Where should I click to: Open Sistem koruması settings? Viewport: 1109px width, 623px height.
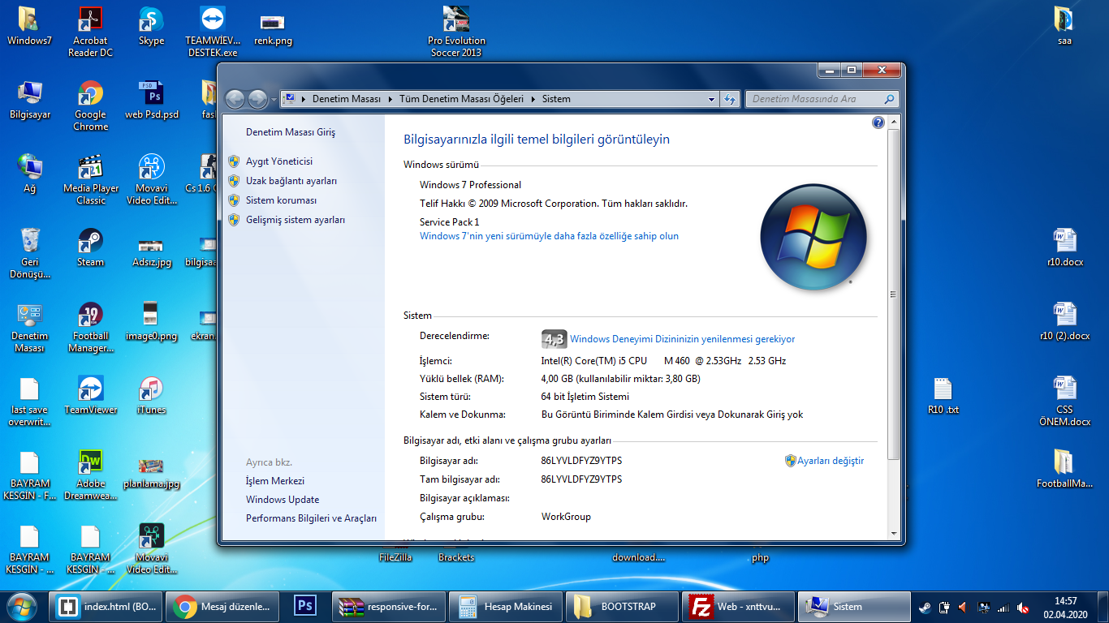(x=282, y=200)
